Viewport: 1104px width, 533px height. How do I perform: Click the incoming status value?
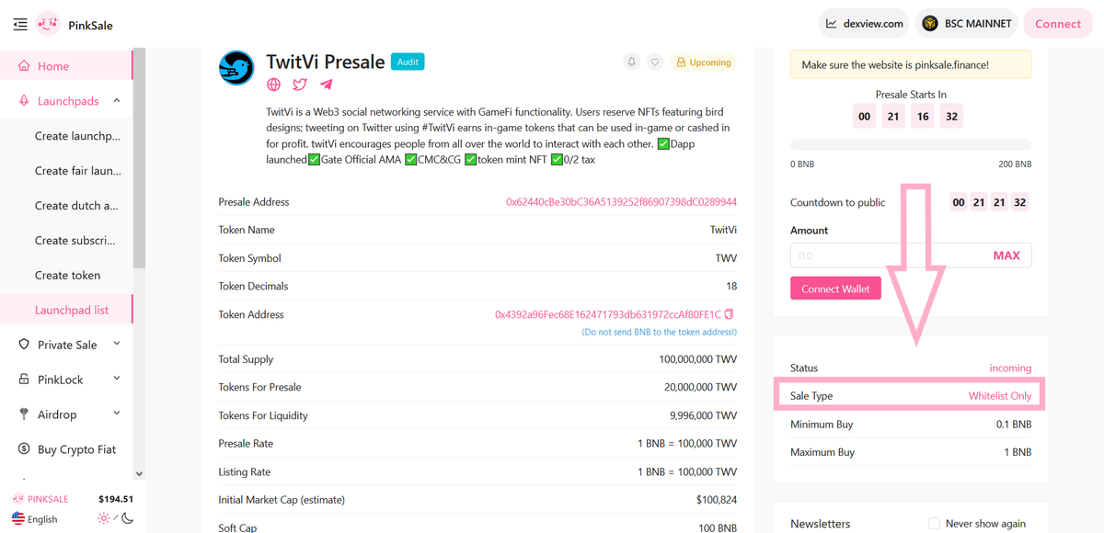(x=1010, y=368)
